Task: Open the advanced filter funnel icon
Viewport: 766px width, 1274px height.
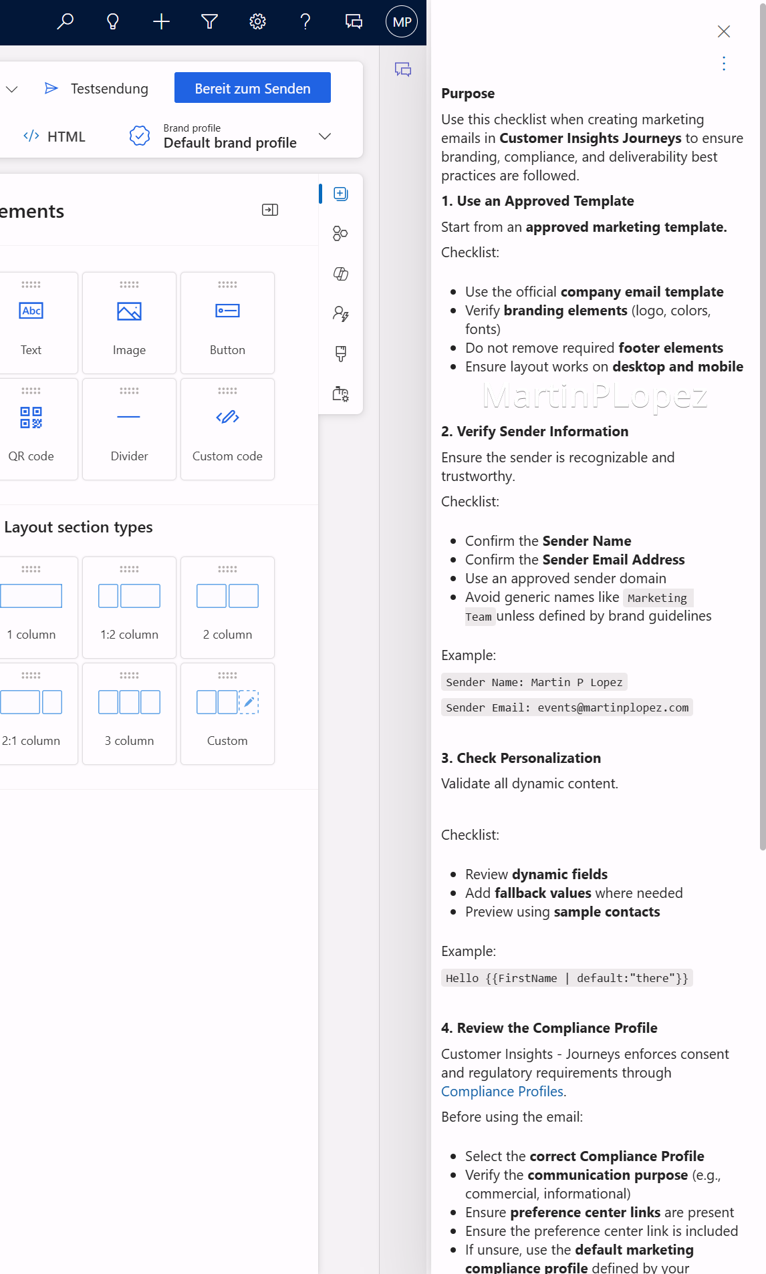Action: [x=209, y=22]
